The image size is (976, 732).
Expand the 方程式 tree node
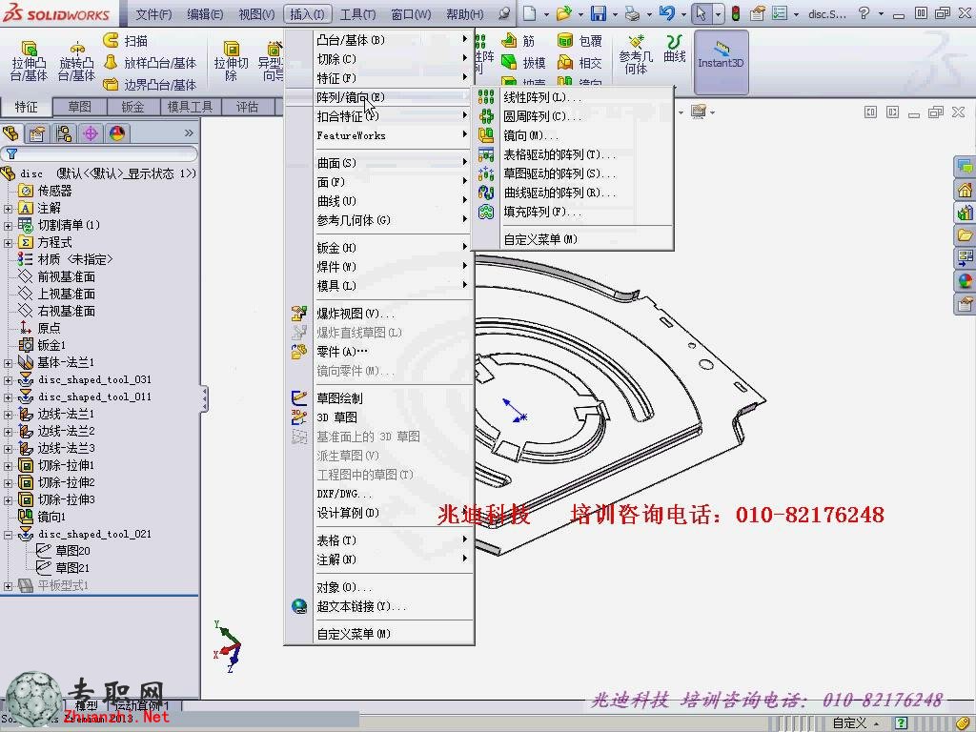8,243
